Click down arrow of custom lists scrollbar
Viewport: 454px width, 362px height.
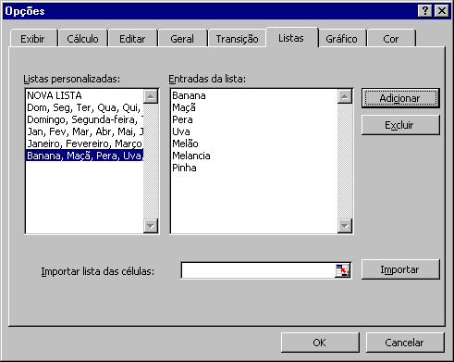(151, 226)
